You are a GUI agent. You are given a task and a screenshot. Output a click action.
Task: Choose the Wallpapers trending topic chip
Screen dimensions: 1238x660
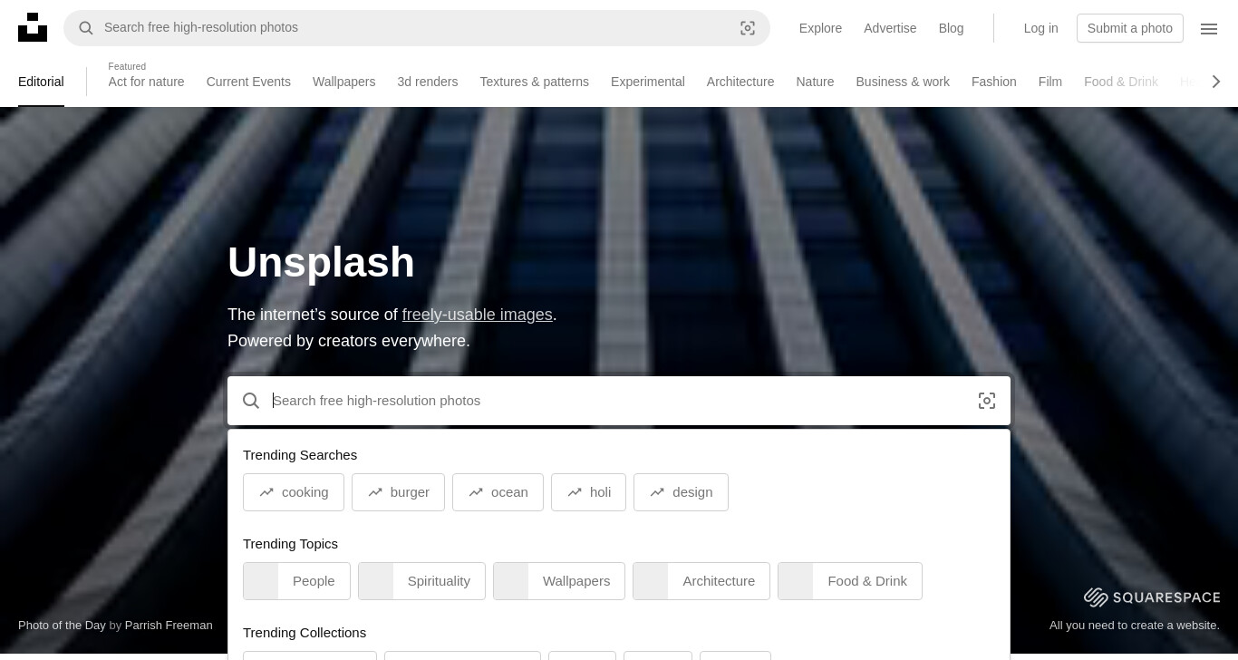[x=559, y=581]
